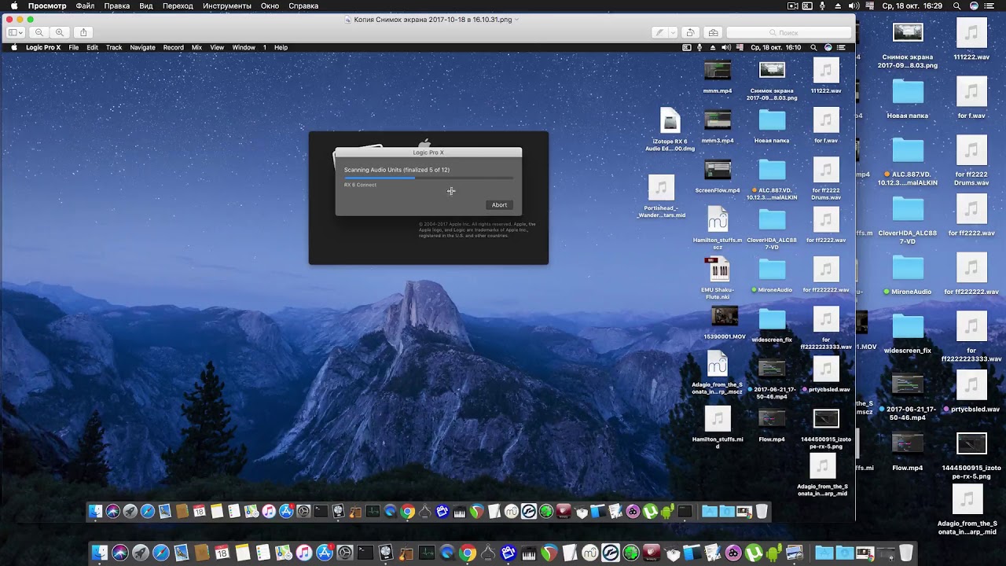Zoom out using Preview's toolbar minus magnifier
1006x566 pixels.
[39, 32]
